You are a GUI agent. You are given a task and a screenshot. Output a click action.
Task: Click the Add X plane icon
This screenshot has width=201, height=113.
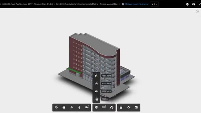coord(96,76)
